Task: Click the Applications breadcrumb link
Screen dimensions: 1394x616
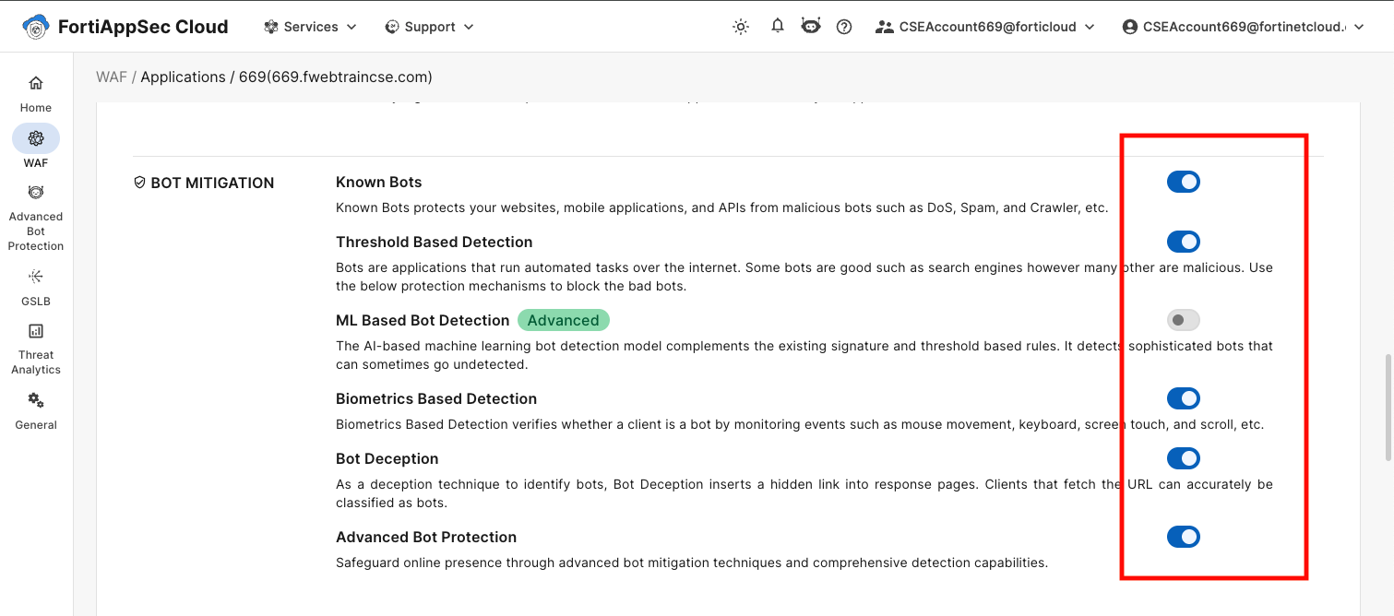Action: click(183, 77)
